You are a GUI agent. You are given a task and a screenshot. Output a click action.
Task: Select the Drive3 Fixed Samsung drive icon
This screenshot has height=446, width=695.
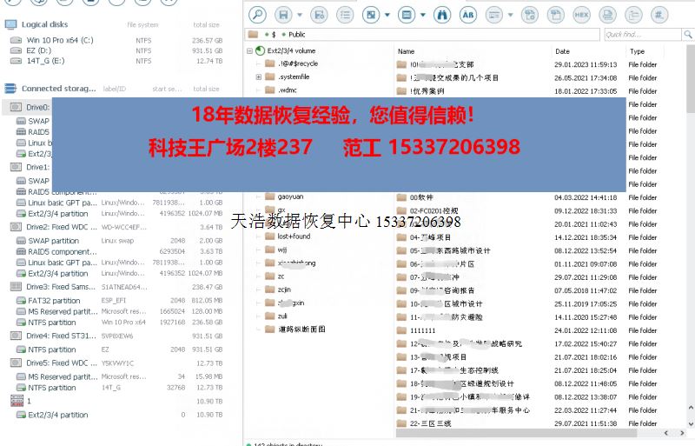pyautogui.click(x=16, y=286)
